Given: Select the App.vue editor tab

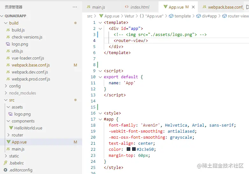Looking at the screenshot, I should click(176, 7).
